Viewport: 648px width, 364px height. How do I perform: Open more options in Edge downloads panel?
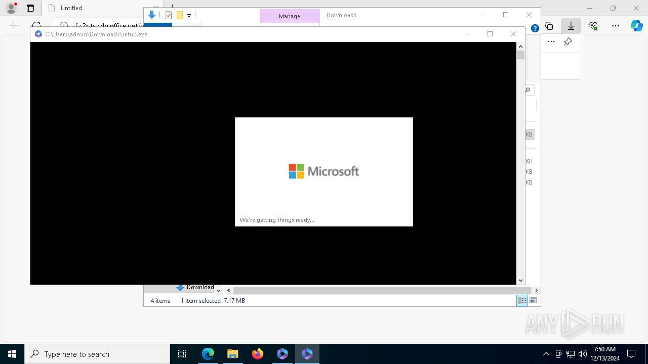click(551, 42)
